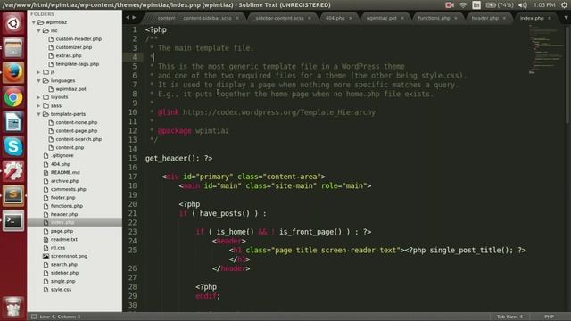Open keyboard language En indicator

pyautogui.click(x=476, y=5)
